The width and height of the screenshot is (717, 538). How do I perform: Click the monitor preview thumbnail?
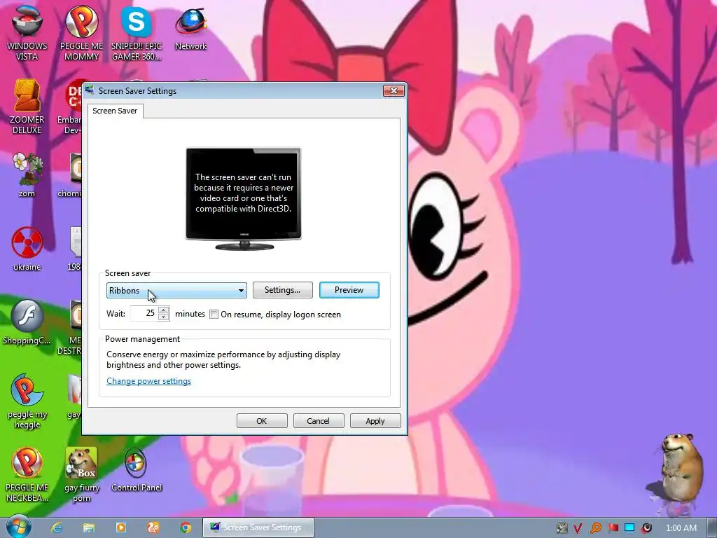[243, 198]
